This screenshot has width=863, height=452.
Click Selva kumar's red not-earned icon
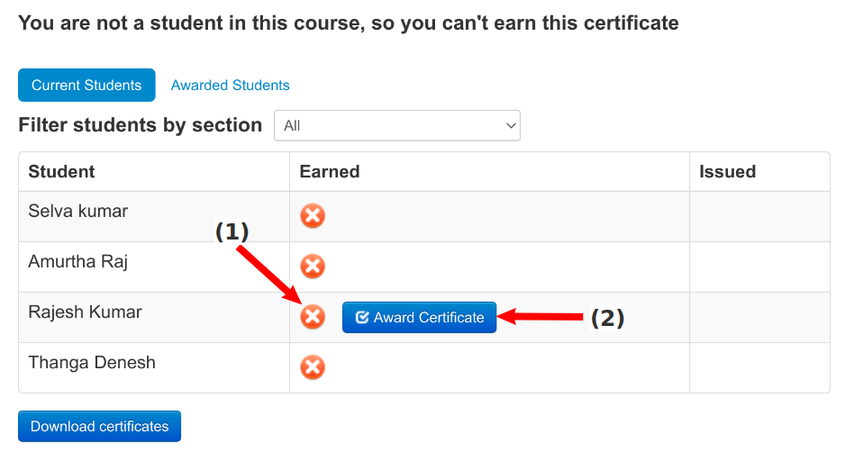click(313, 216)
